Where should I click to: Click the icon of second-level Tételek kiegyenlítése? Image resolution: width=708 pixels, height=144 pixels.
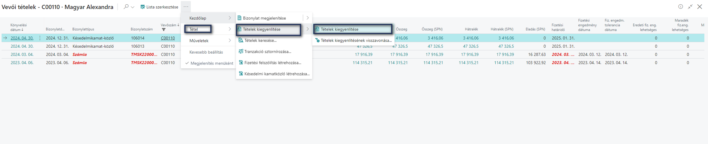coord(239,29)
